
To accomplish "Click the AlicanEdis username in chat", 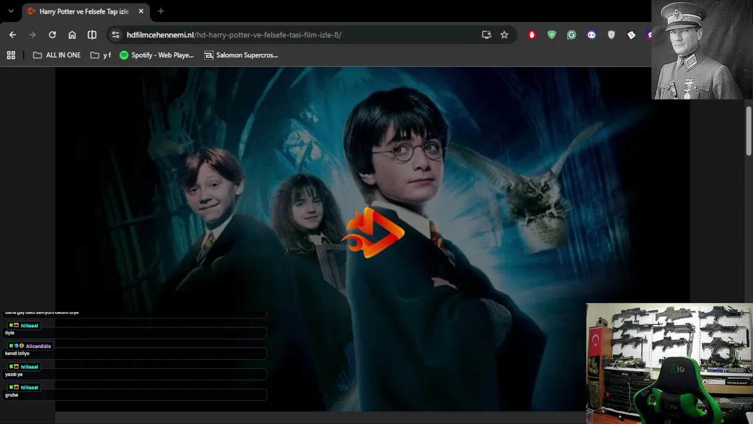I will [38, 346].
